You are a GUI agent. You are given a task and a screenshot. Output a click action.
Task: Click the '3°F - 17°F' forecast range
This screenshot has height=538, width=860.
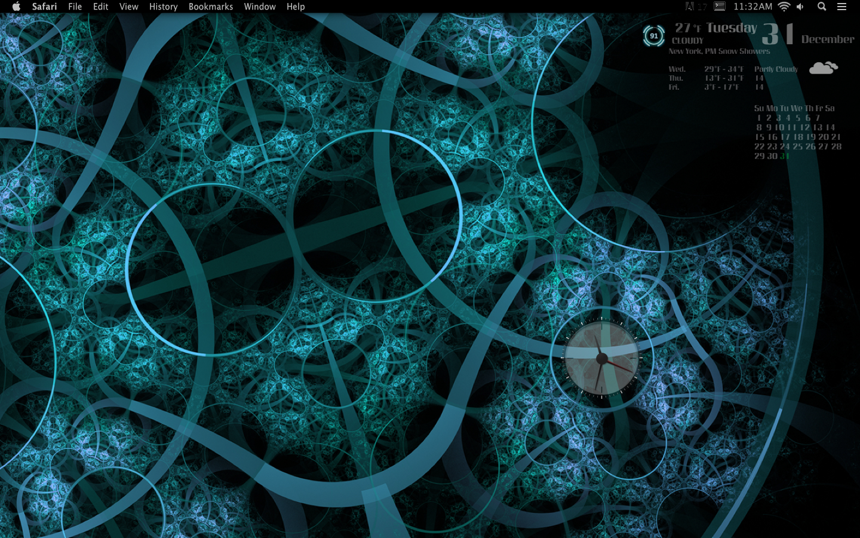coord(721,87)
